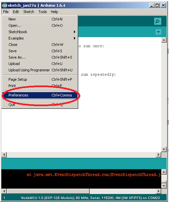Viewport: 169px width, 202px height.
Task: Click the tab dropdown arrow button
Action: coord(158,32)
